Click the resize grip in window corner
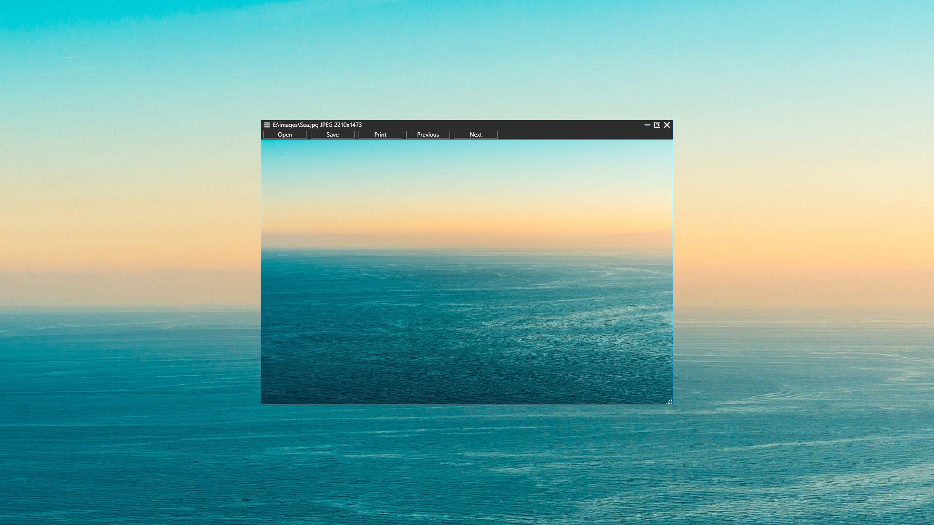The width and height of the screenshot is (934, 525). point(669,402)
